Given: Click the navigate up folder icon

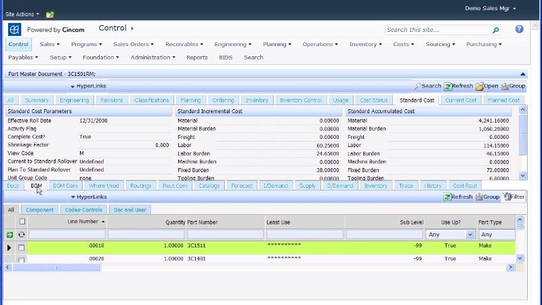Looking at the screenshot, I should 50,14.
